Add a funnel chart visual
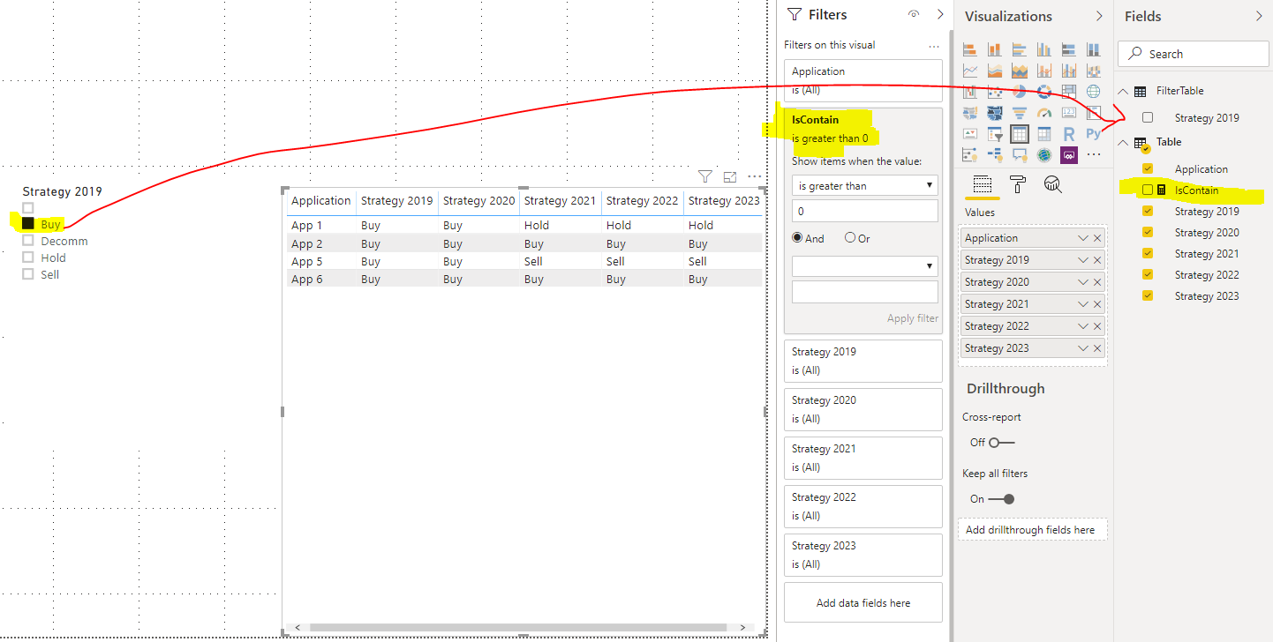Image resolution: width=1273 pixels, height=642 pixels. click(x=1019, y=113)
